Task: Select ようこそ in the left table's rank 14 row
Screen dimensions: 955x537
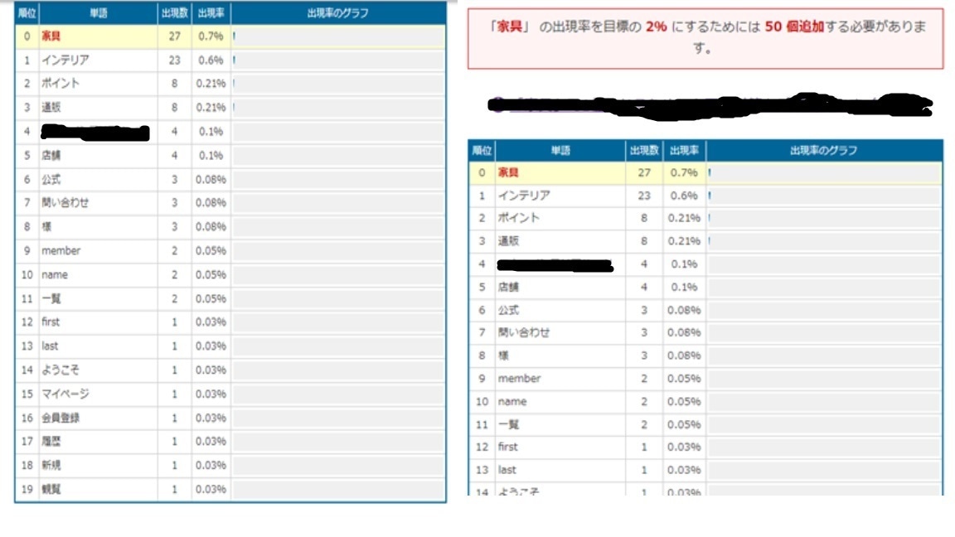Action: (x=61, y=370)
